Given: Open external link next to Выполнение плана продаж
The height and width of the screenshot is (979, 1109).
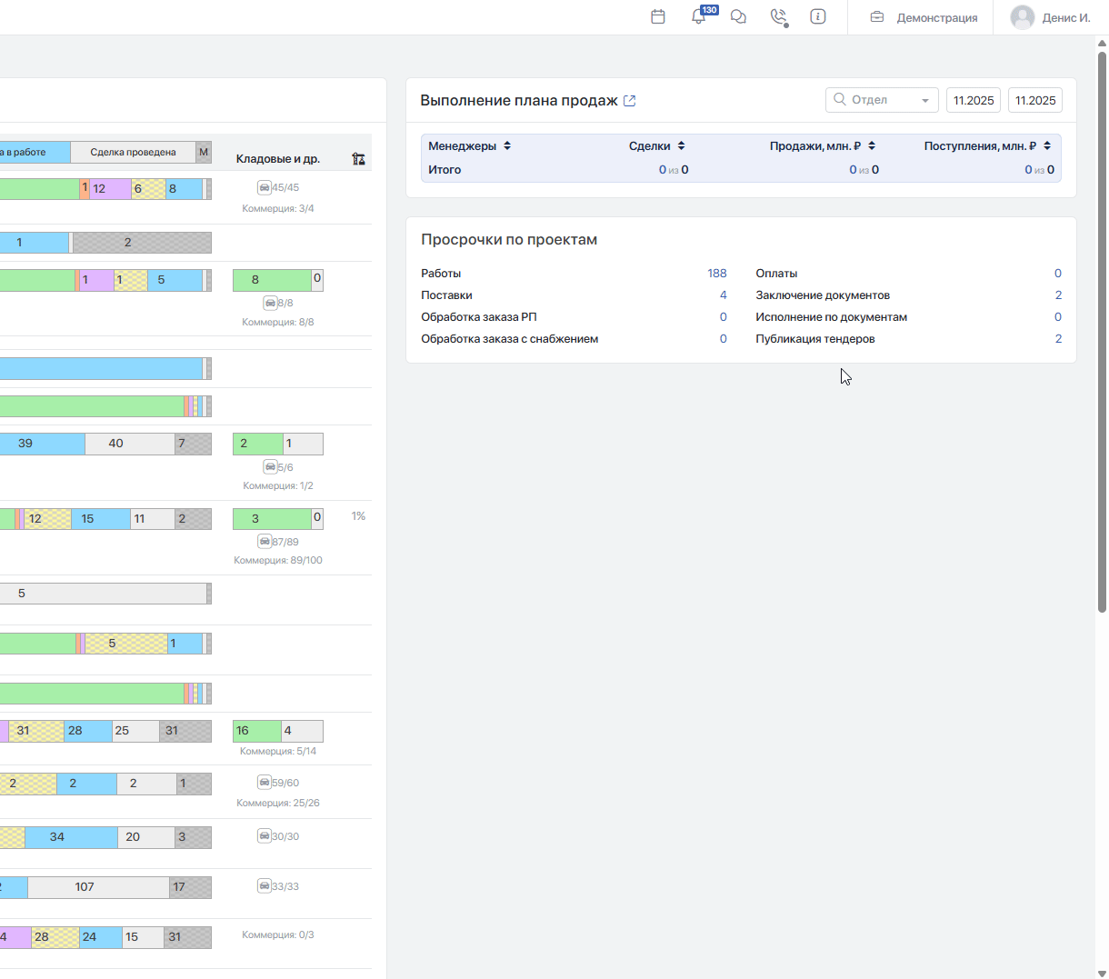Looking at the screenshot, I should (630, 101).
